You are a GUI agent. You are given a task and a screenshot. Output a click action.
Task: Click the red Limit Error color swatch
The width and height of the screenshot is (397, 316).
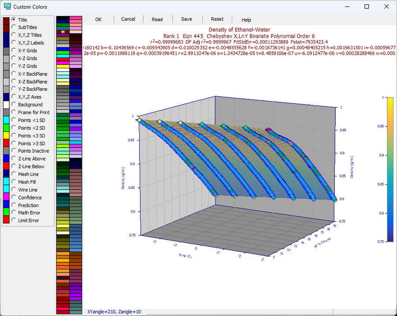(6, 219)
